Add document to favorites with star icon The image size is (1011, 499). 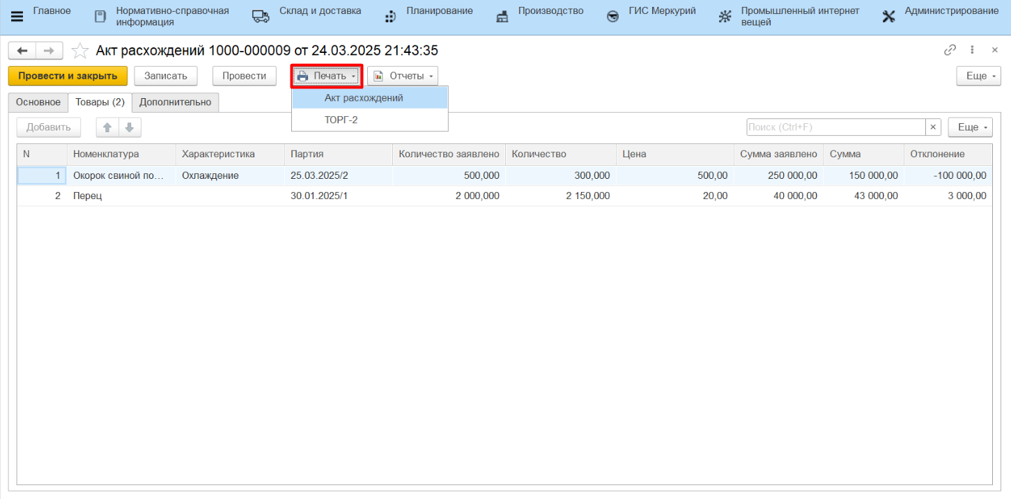click(80, 51)
